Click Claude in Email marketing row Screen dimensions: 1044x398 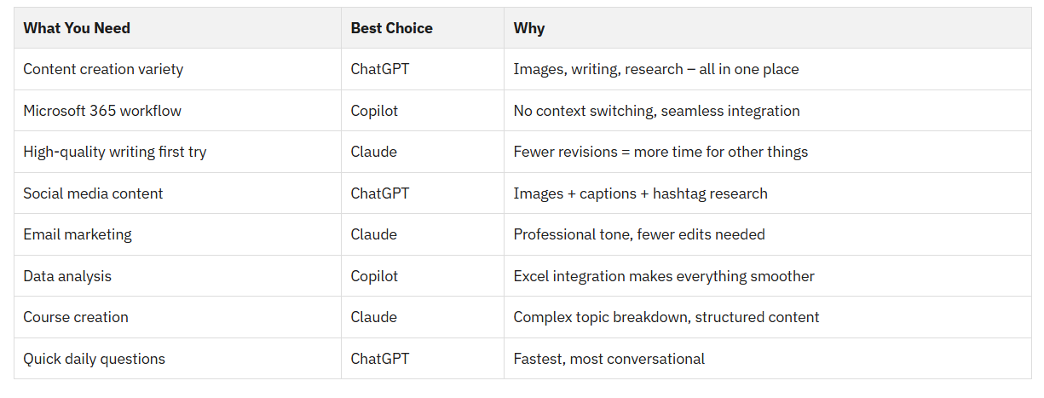(373, 234)
